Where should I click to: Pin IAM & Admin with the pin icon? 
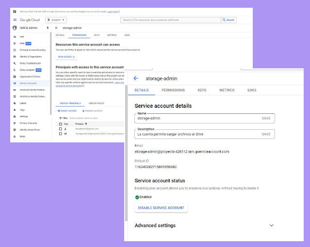(48, 28)
